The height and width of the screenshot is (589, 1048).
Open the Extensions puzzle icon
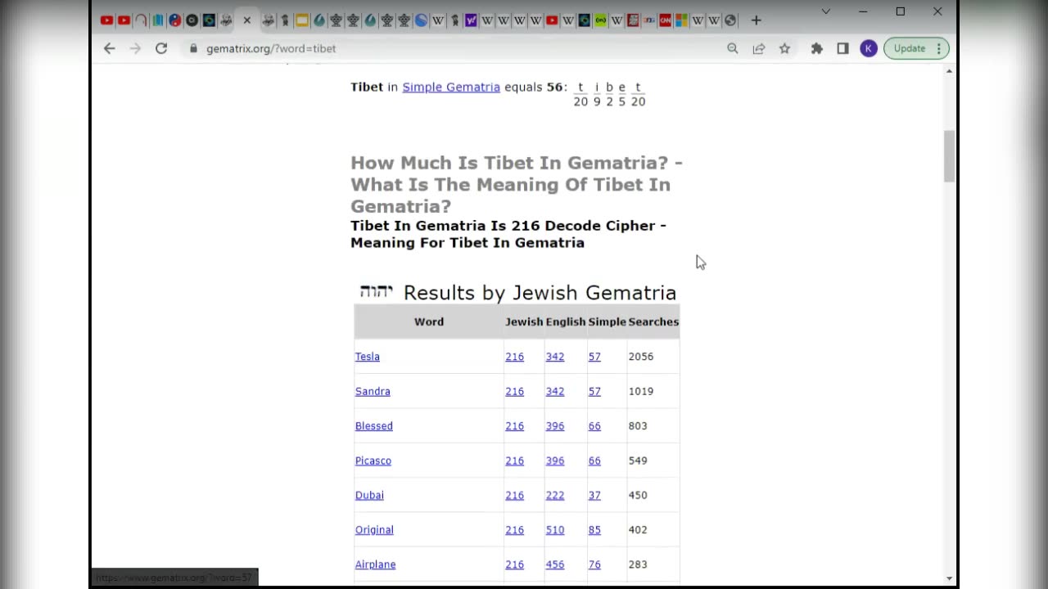(816, 48)
